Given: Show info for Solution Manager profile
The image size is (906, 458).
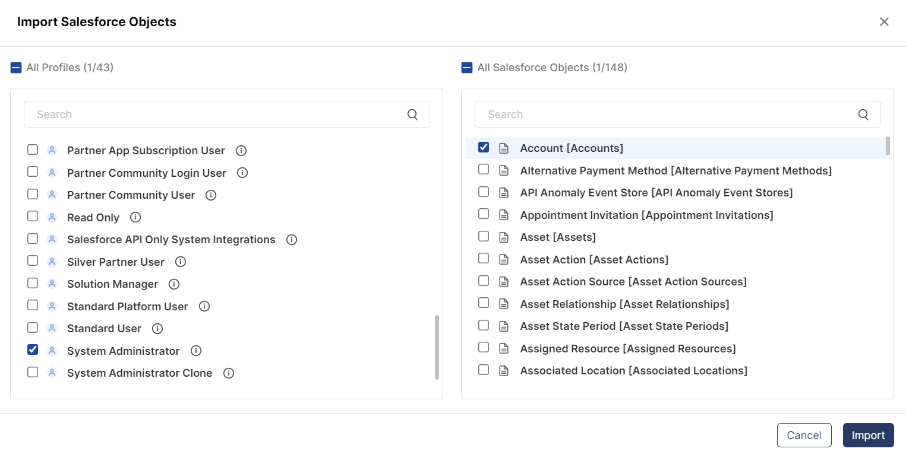Looking at the screenshot, I should (174, 284).
